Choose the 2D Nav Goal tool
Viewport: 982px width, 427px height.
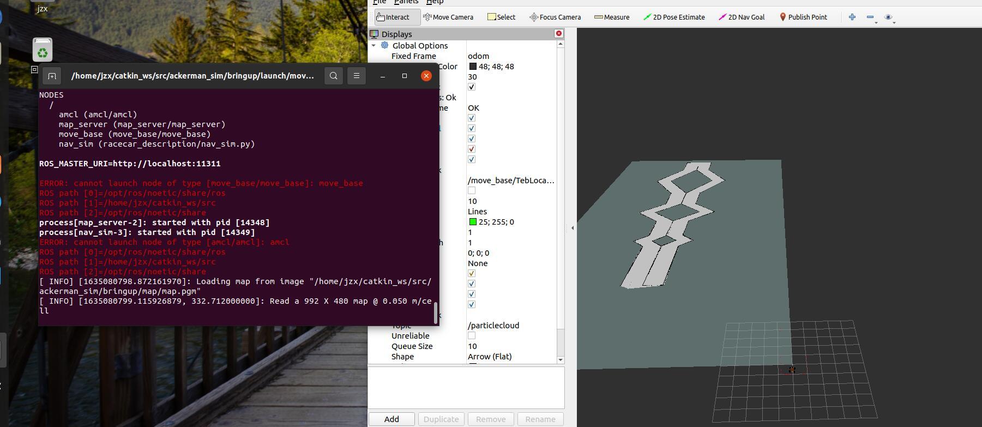[742, 17]
